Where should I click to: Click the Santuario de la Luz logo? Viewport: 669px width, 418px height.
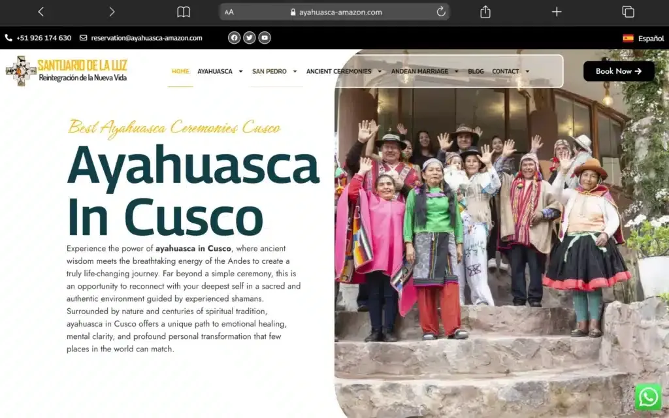point(67,71)
